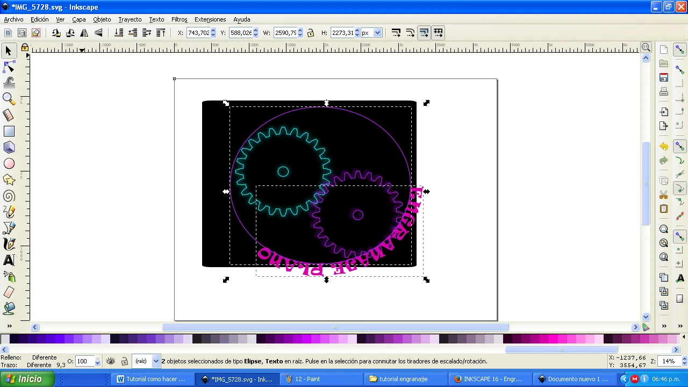Click the Paste clipboard icon

coord(664,209)
